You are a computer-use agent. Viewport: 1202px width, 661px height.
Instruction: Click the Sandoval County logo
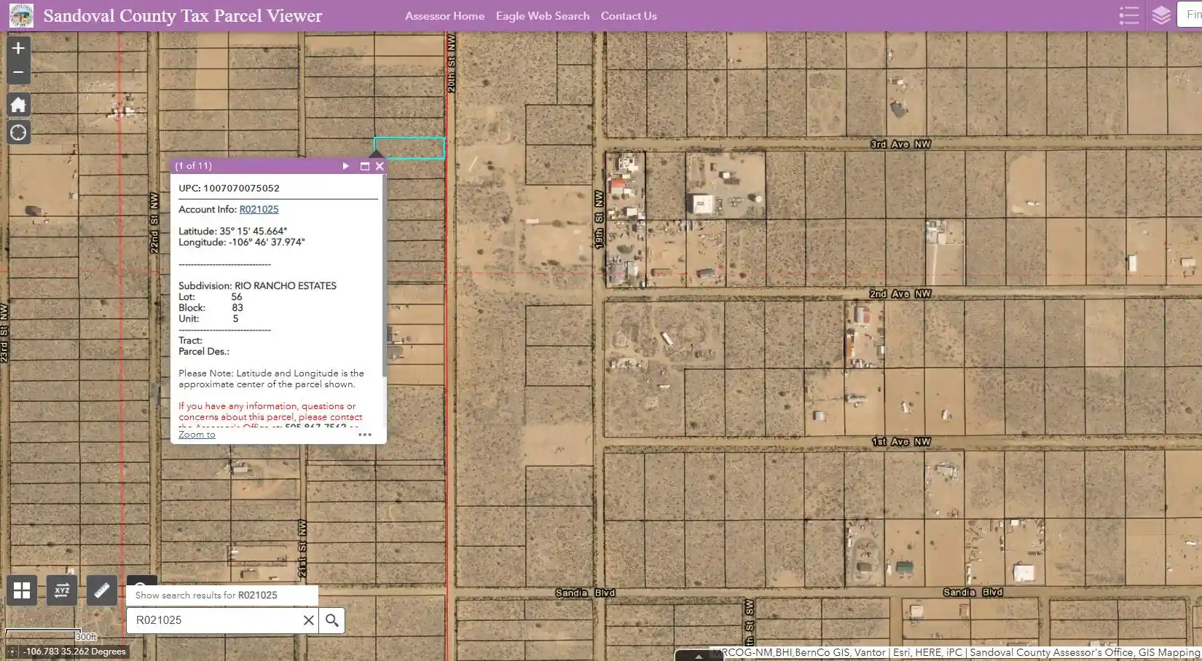(x=21, y=15)
